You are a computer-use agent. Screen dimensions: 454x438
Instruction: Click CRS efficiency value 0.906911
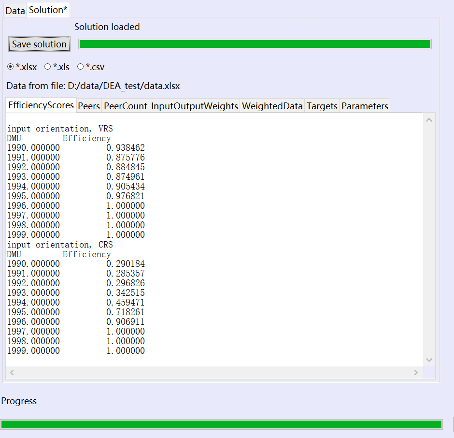[x=126, y=322]
